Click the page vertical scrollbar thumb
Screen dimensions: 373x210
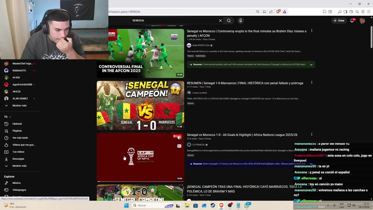[x=371, y=36]
